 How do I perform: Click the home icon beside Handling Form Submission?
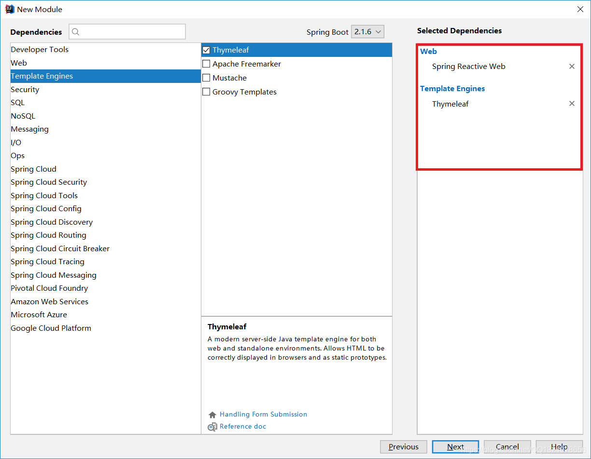pyautogui.click(x=212, y=415)
